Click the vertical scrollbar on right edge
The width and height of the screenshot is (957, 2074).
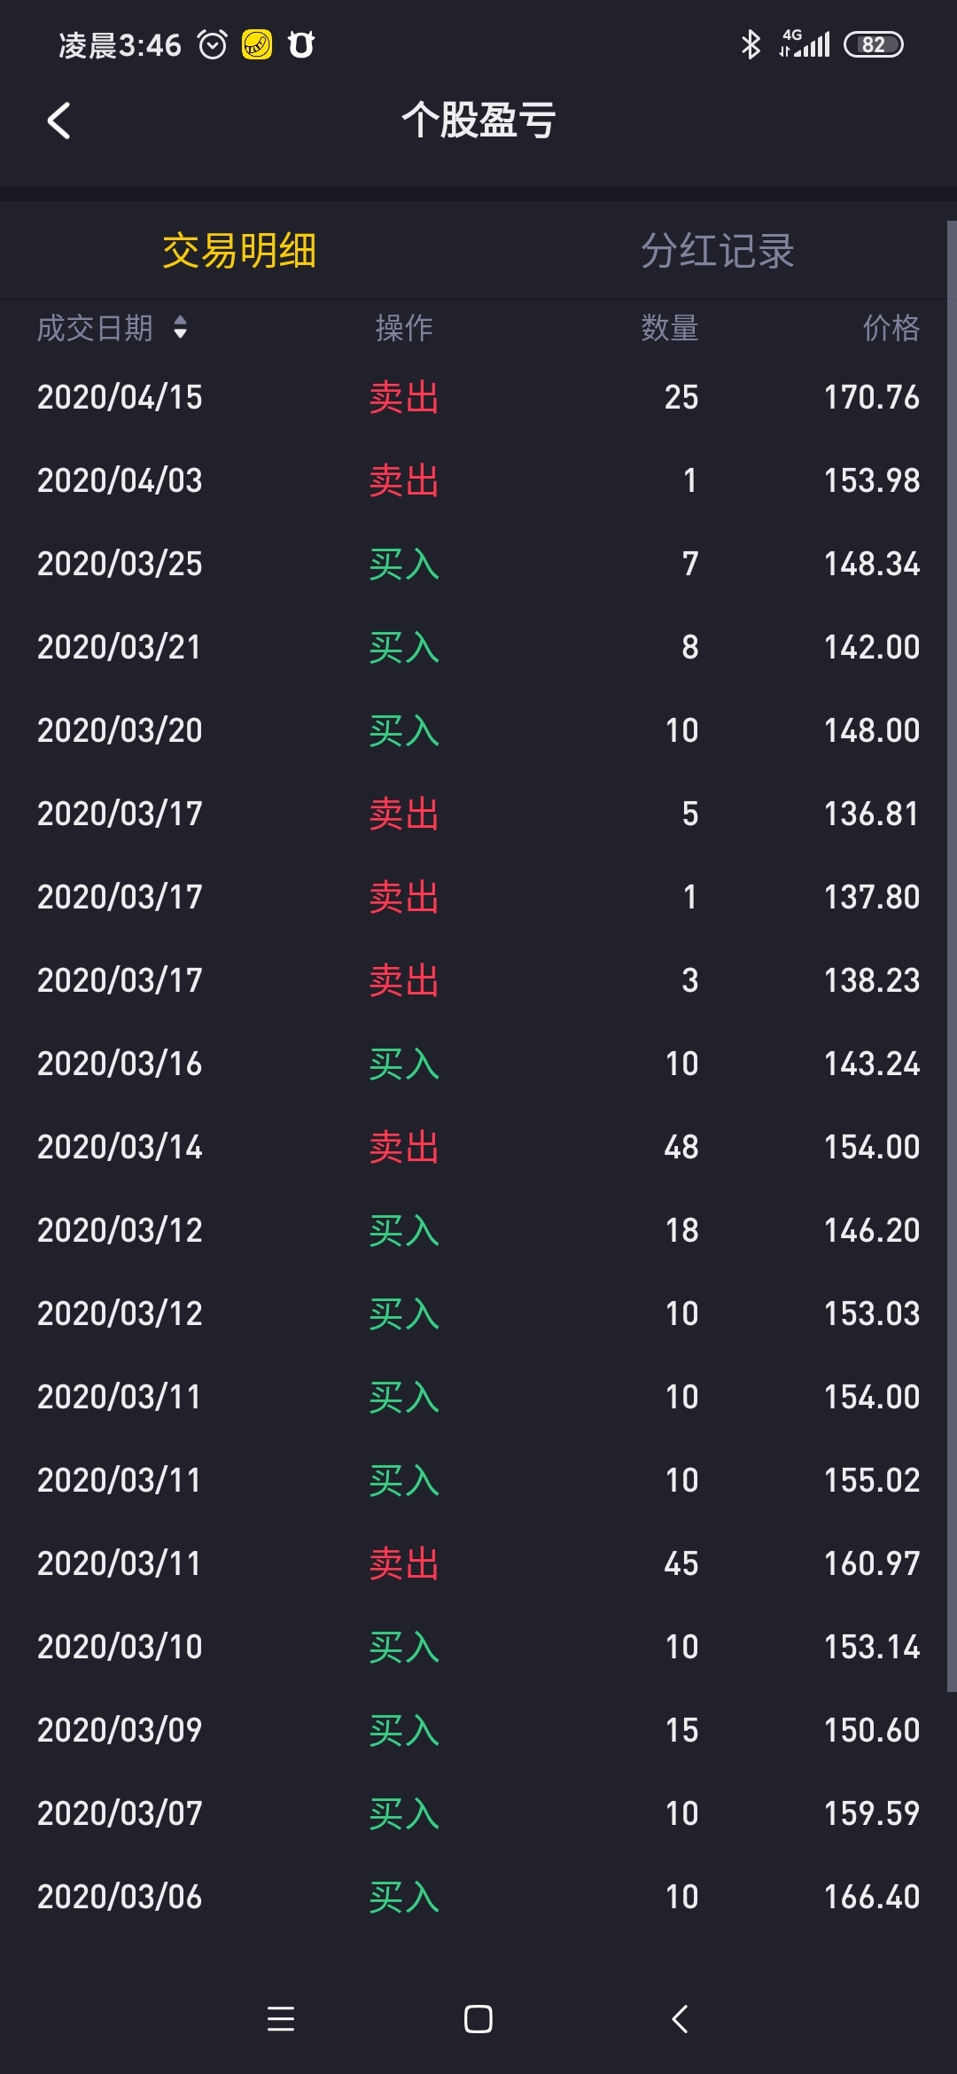(x=952, y=957)
